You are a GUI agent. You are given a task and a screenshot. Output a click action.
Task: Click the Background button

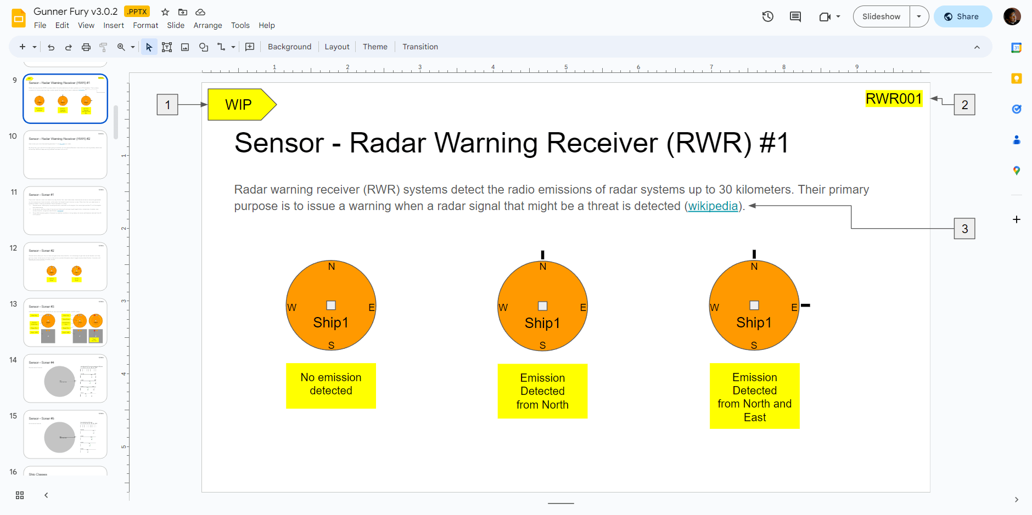[x=289, y=47]
